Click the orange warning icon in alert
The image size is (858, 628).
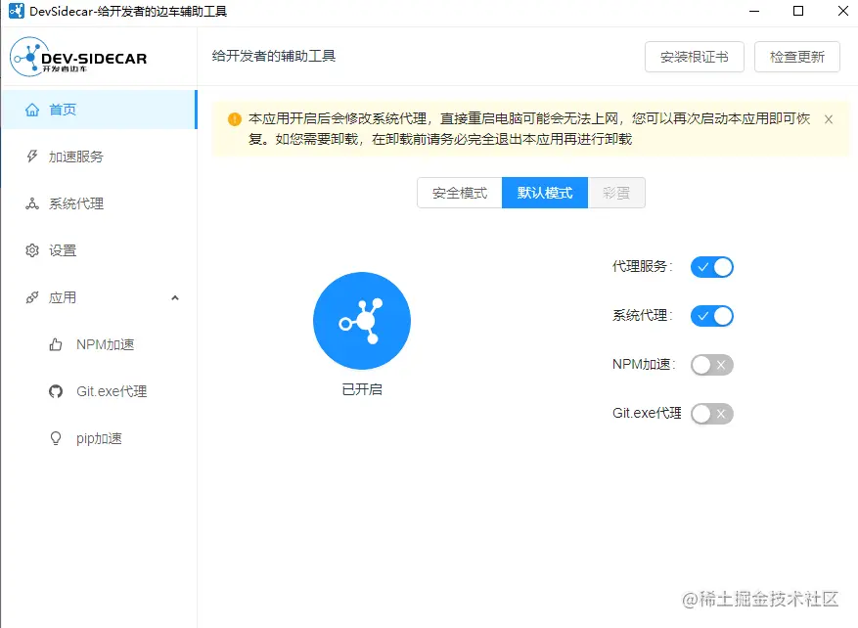pyautogui.click(x=234, y=119)
